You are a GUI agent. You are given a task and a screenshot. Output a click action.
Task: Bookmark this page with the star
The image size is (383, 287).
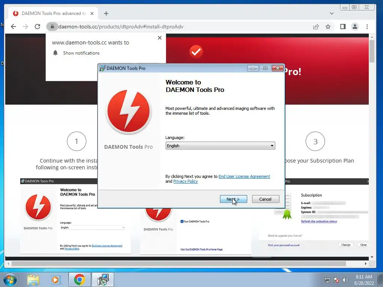click(x=328, y=27)
